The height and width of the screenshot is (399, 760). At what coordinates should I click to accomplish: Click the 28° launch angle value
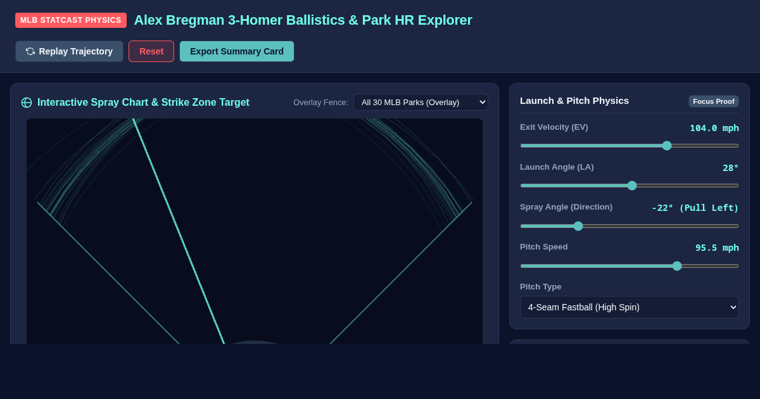731,168
